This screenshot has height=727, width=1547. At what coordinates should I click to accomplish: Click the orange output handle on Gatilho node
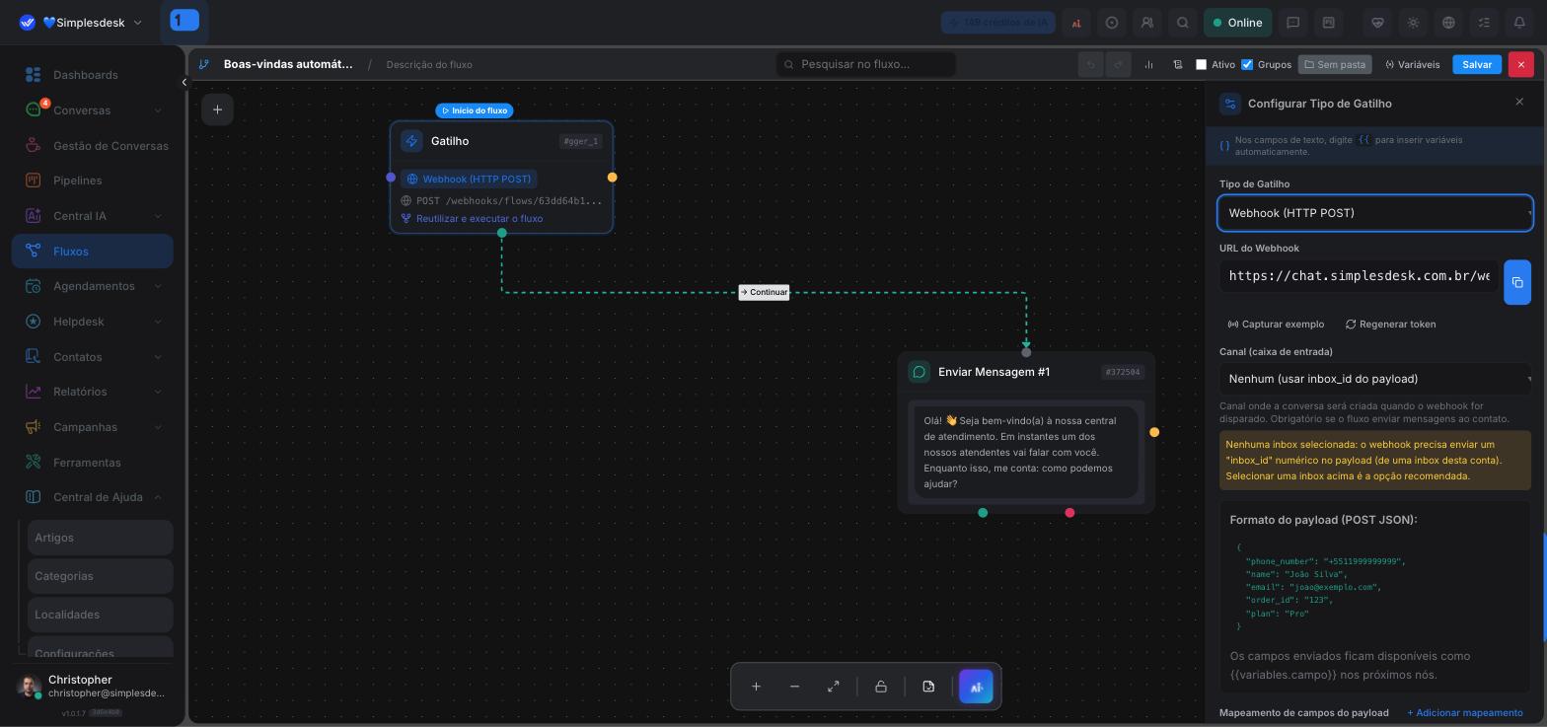tap(612, 178)
